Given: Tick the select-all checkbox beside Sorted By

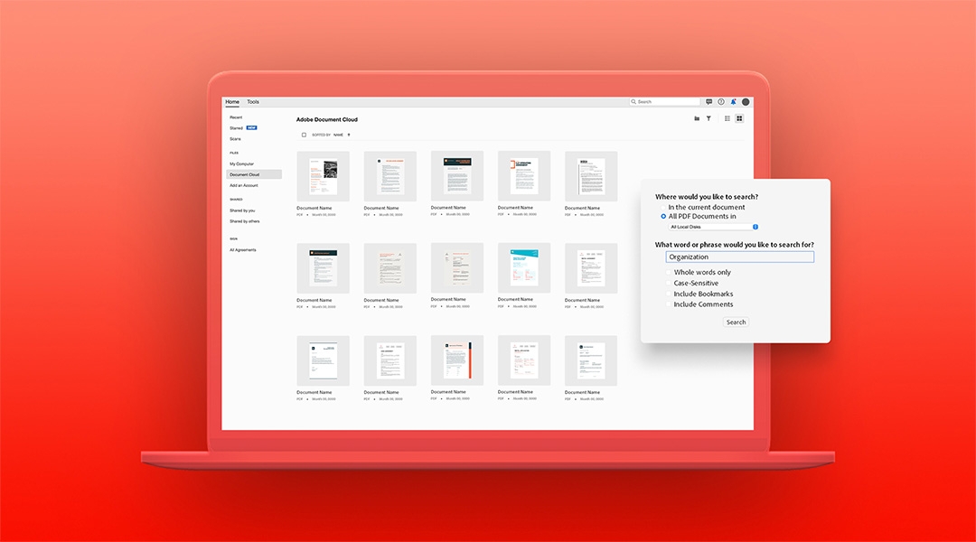Looking at the screenshot, I should 304,135.
